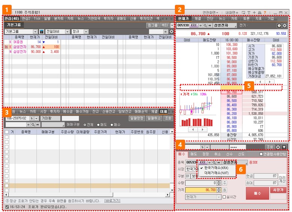
Task: Click grid layout icon beside 기본그룹 dropdown
Action: [42, 31]
